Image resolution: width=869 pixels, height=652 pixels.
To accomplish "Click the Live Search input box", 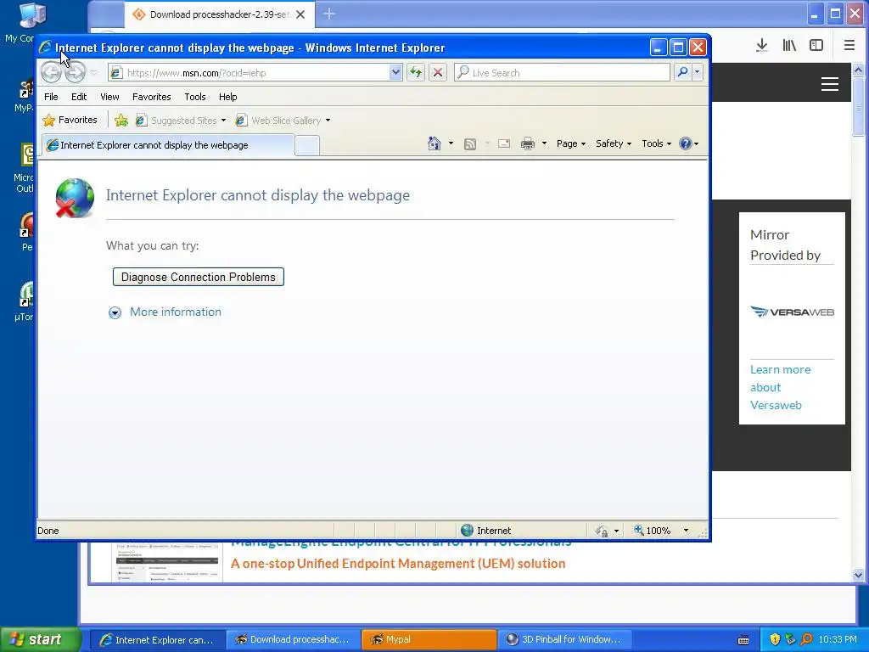I will point(563,73).
